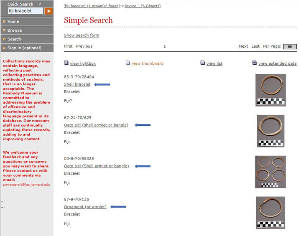
Task: Select object number 67-9-70/135 text
Action: tap(77, 199)
